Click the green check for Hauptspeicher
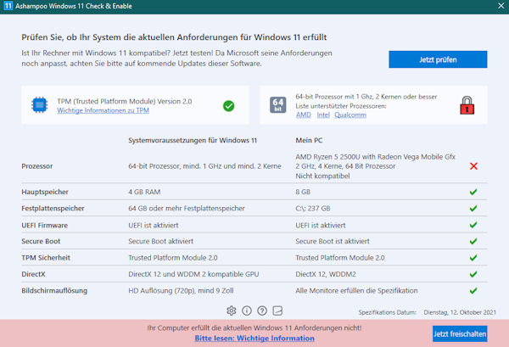This screenshot has width=509, height=347. pyautogui.click(x=473, y=192)
